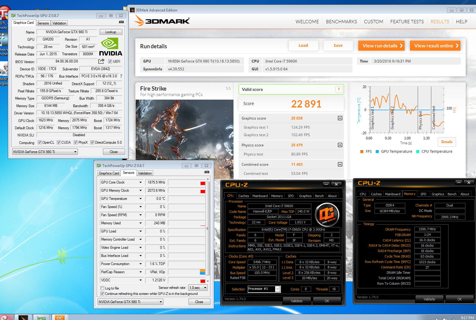
Task: Toggle the CUDA checkbox
Action: click(x=59, y=142)
